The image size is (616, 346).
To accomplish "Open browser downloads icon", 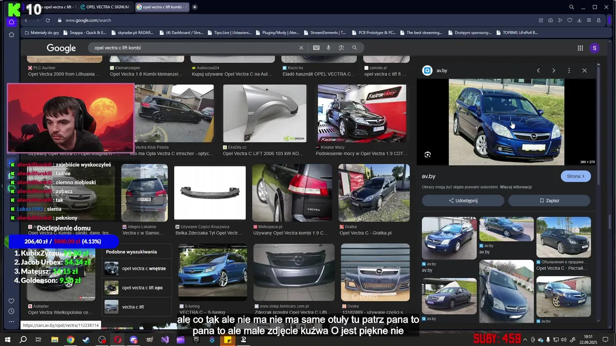I will [x=579, y=20].
